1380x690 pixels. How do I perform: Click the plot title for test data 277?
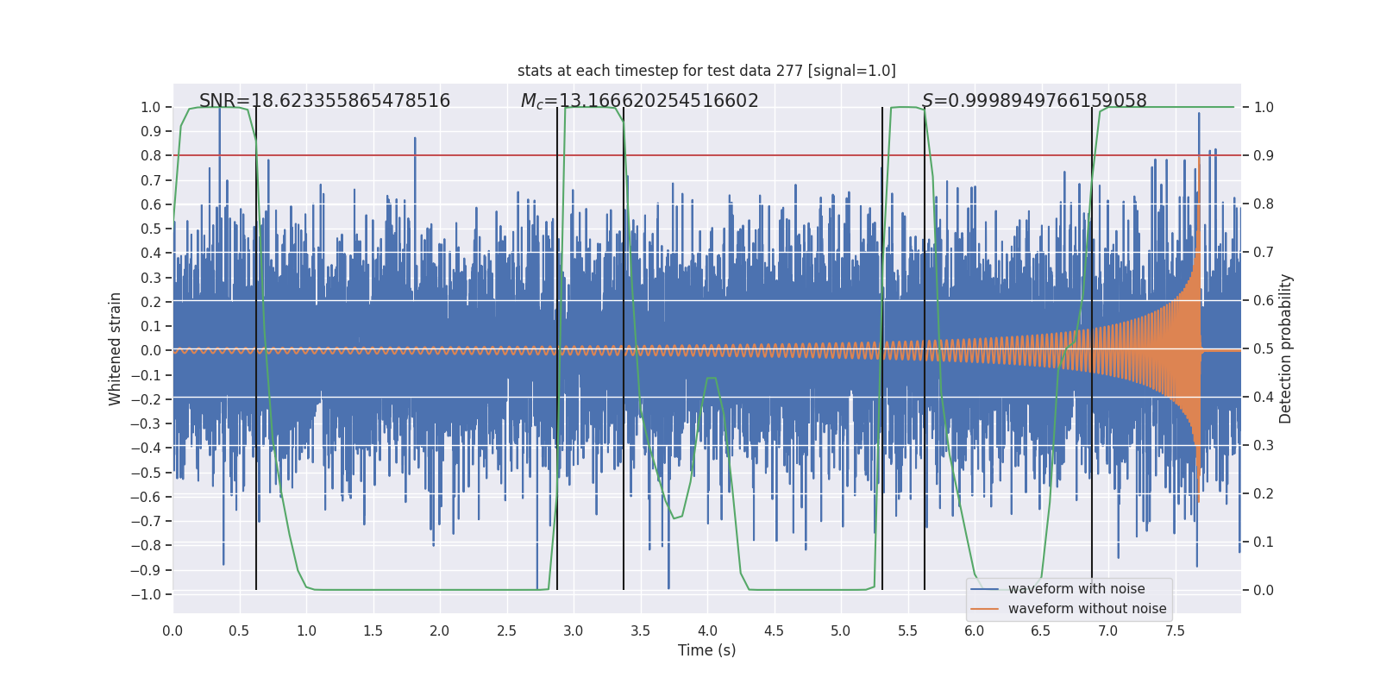[706, 71]
